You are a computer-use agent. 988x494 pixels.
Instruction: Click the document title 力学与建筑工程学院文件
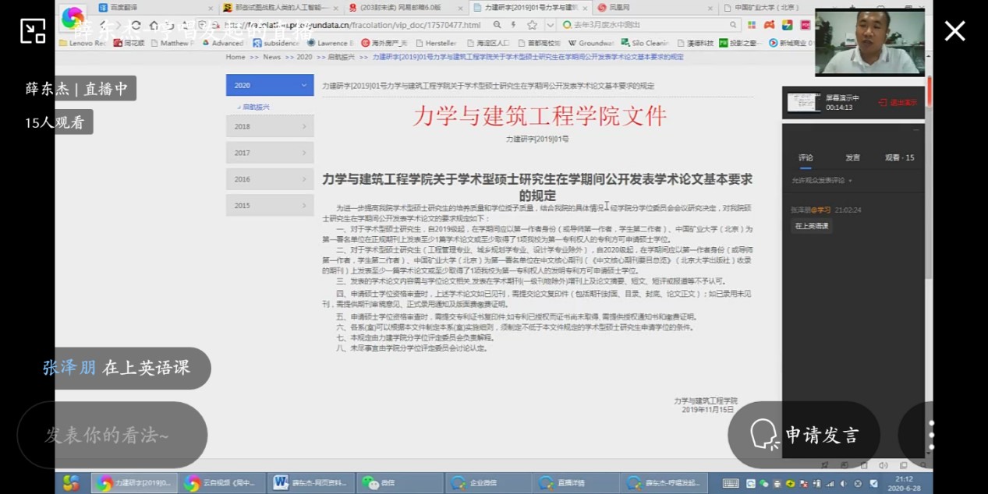click(x=540, y=116)
